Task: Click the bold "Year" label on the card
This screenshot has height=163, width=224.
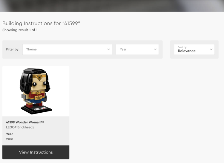Action: [x=10, y=134]
